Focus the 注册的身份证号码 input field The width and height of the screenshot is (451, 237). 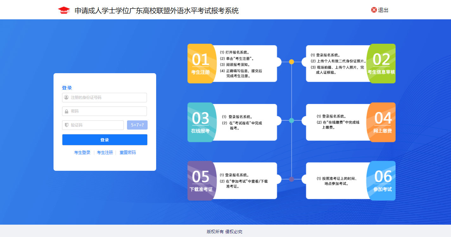click(x=108, y=98)
